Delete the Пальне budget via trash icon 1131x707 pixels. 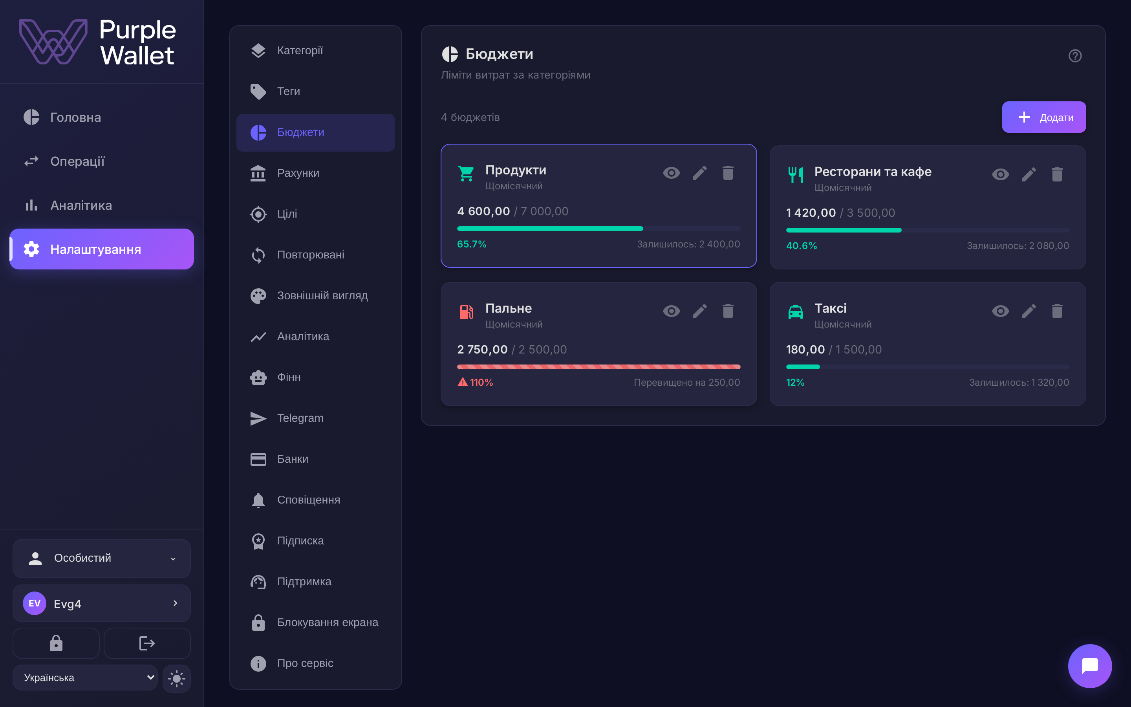click(x=728, y=311)
